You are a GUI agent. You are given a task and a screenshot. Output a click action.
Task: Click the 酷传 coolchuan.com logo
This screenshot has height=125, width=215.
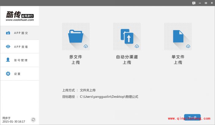(20, 16)
